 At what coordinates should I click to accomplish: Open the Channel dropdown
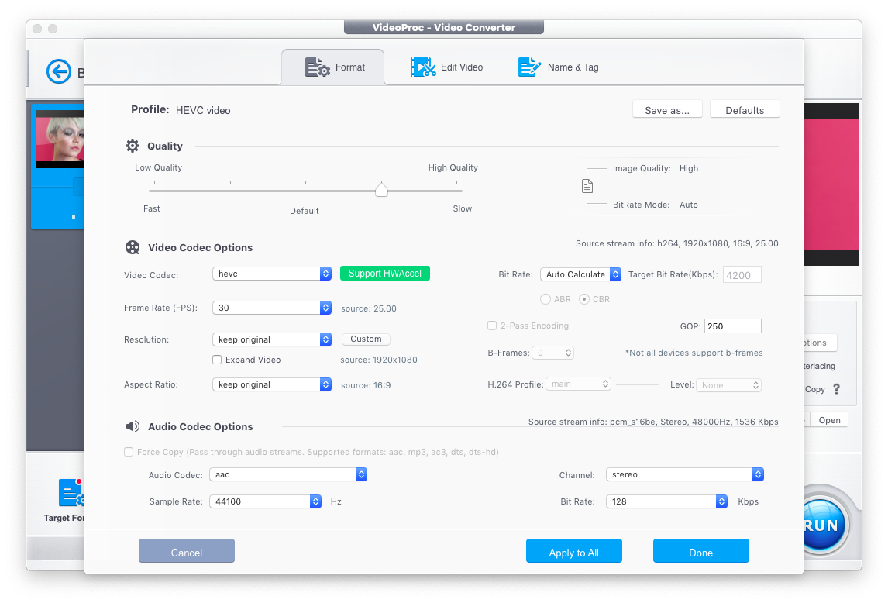click(x=685, y=474)
